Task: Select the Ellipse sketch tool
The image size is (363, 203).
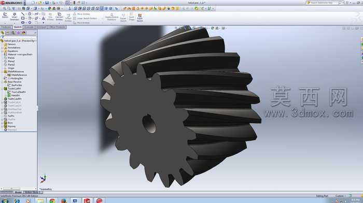Action: (36, 18)
